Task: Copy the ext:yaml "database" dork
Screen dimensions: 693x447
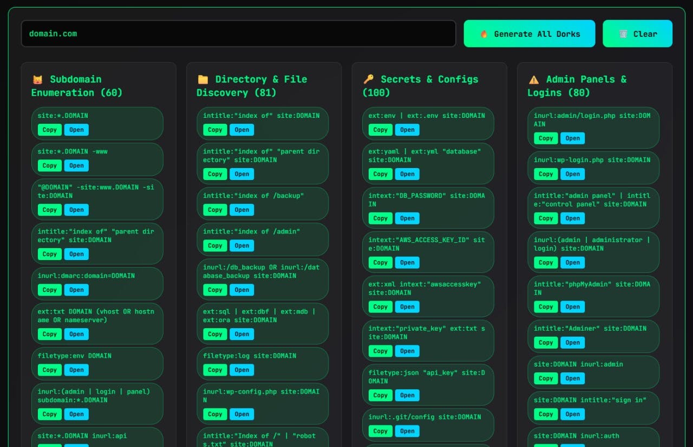Action: coord(381,174)
